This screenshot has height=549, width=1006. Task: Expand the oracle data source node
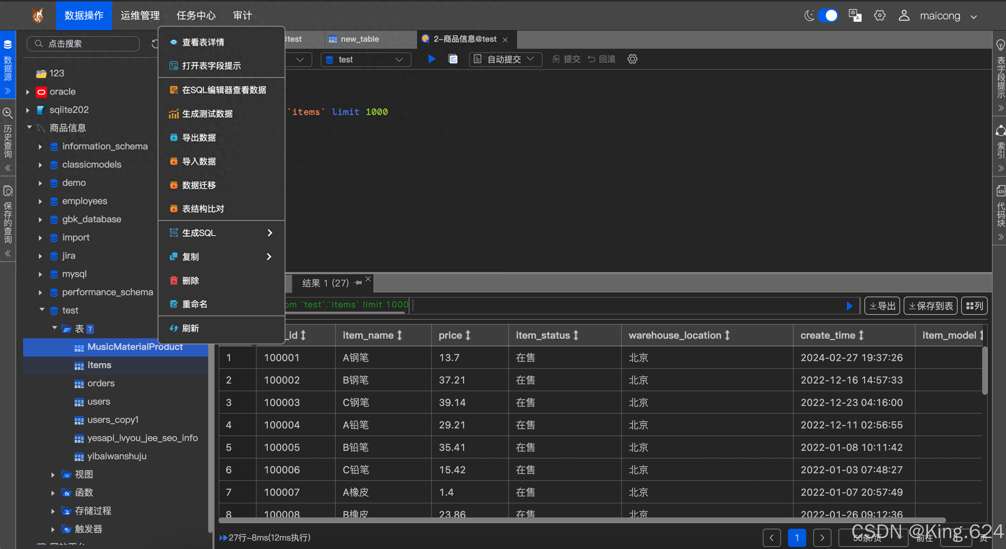[x=28, y=92]
